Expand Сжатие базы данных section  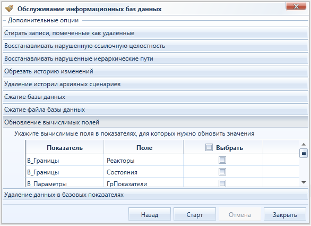(155, 97)
